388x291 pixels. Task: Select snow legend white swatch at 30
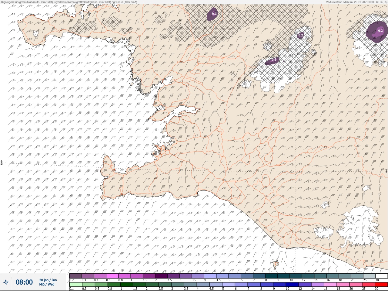tap(381, 276)
